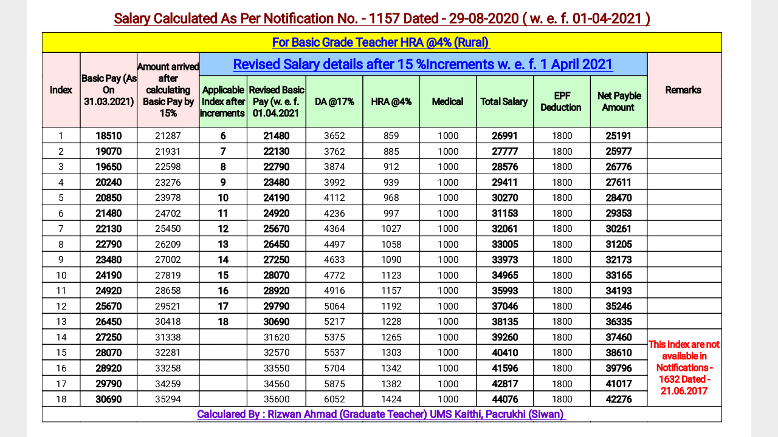
Task: Select the revised basic pay '33550'
Action: pos(276,368)
